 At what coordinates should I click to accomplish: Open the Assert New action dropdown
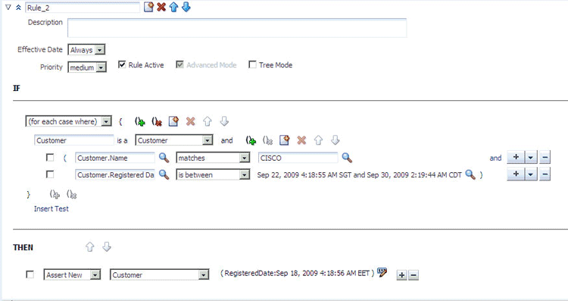pos(72,275)
